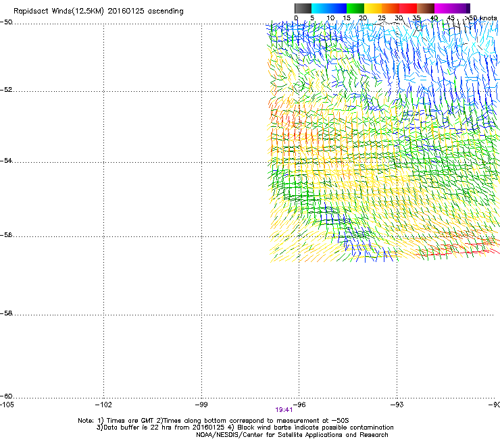Click the red 30-35 knots legend segment
Screen dimensions: 500x439
click(408, 8)
